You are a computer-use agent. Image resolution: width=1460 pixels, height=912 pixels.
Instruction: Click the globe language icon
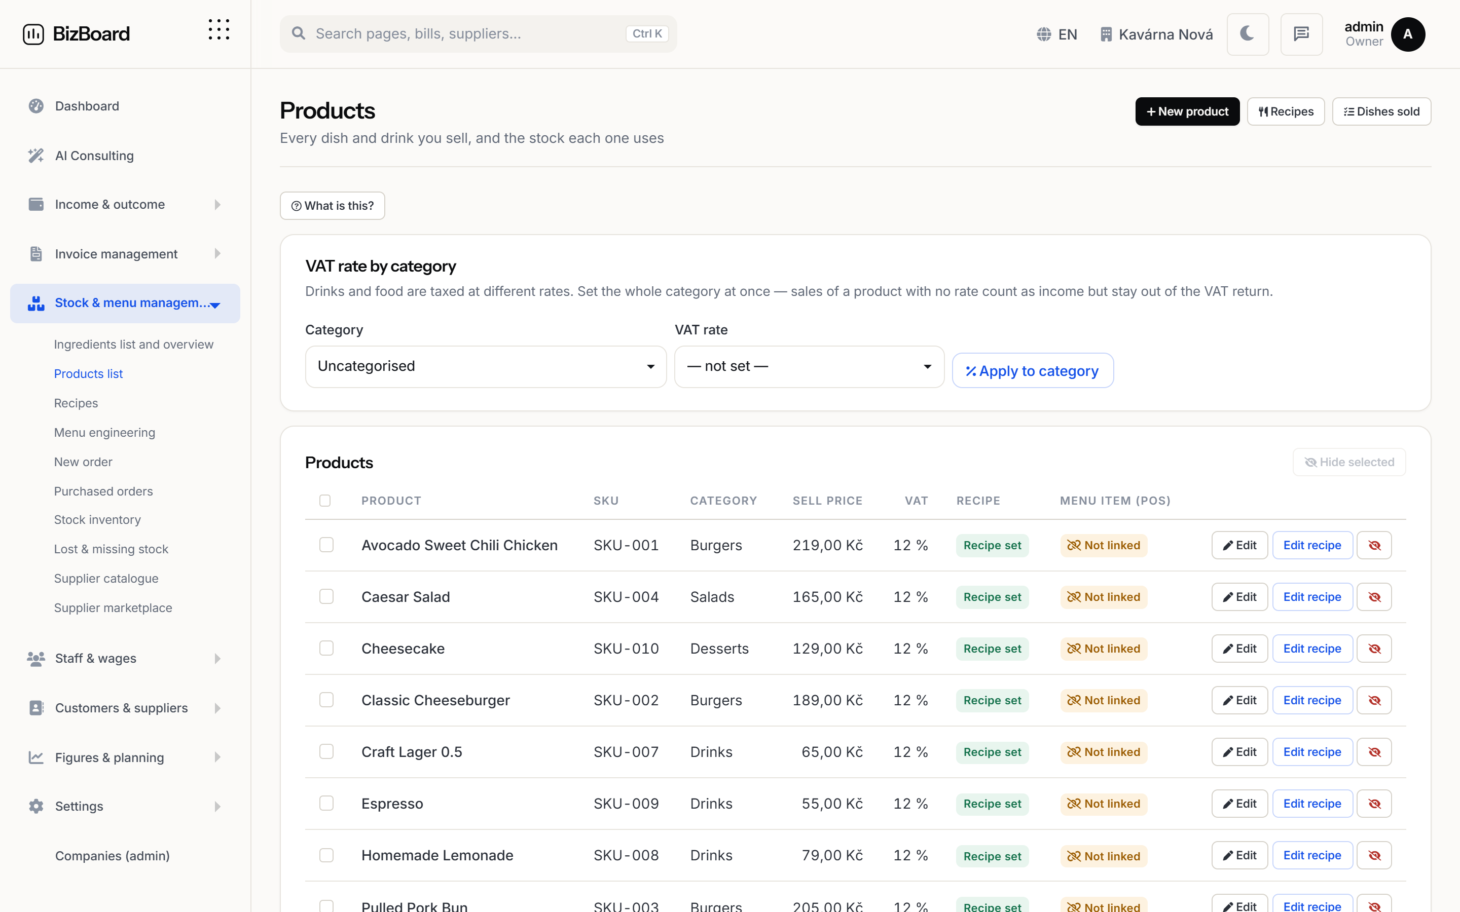point(1044,34)
